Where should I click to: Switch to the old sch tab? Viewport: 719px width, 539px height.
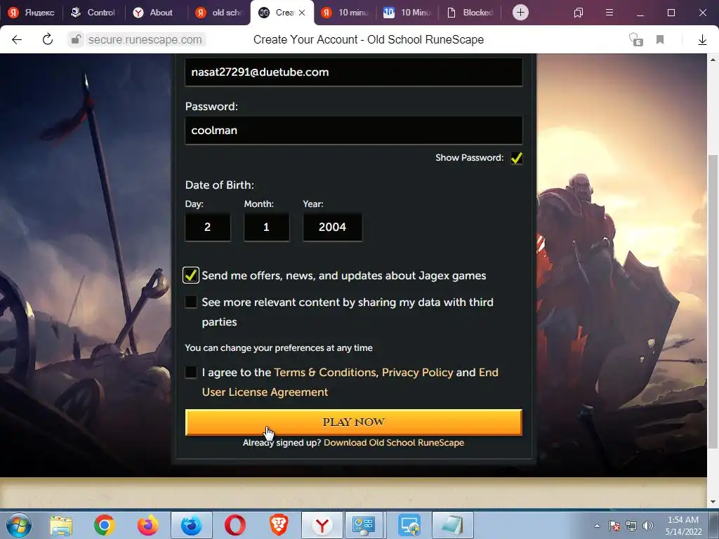[x=219, y=13]
